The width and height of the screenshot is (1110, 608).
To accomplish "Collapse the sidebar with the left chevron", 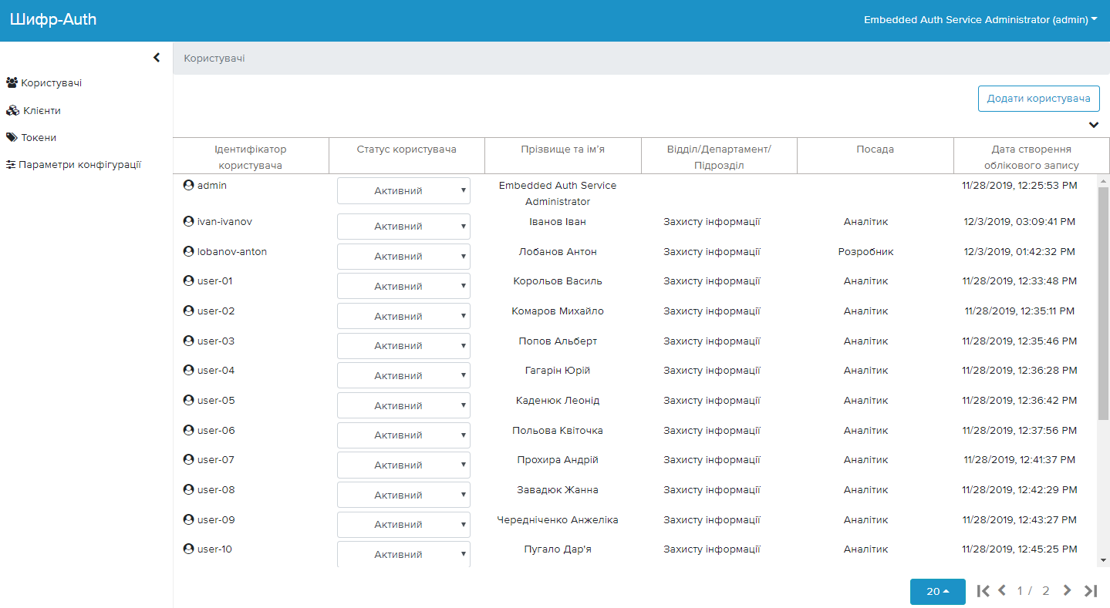I will click(x=157, y=58).
